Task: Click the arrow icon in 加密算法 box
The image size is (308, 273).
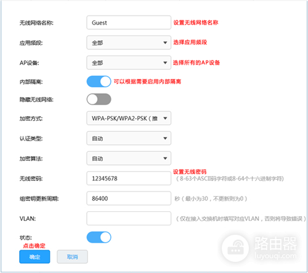Action: coord(165,158)
